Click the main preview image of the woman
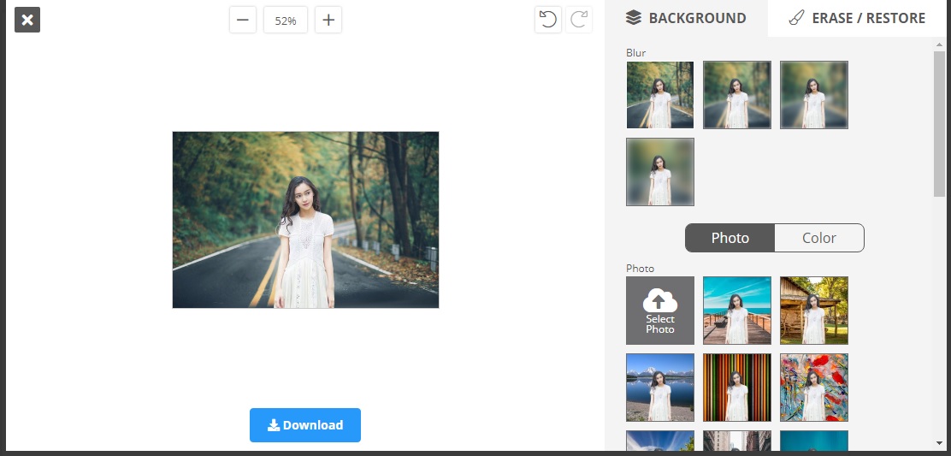This screenshot has width=951, height=456. [305, 220]
